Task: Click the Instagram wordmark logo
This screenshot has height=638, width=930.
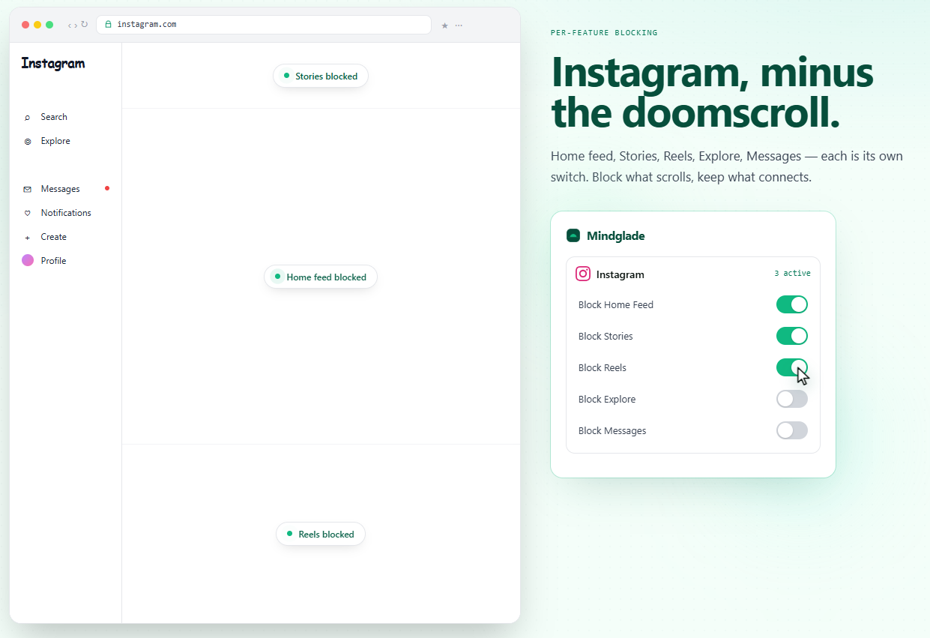Action: [53, 64]
